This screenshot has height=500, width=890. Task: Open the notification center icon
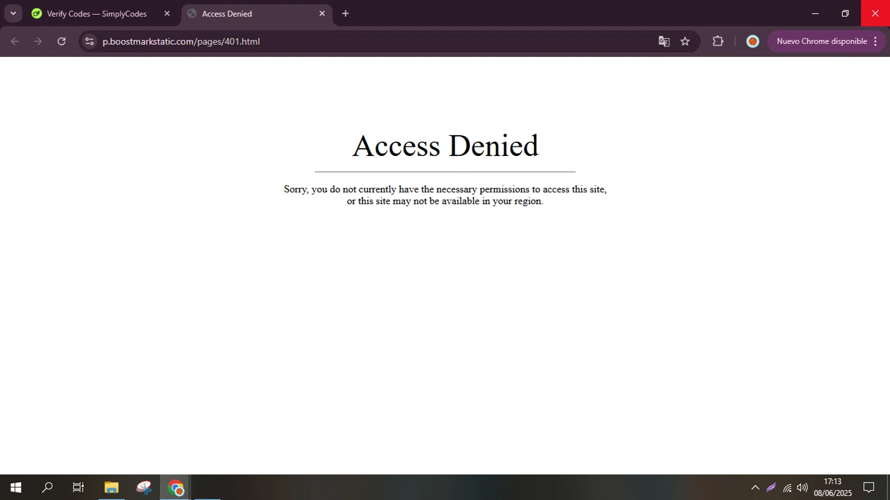coord(869,488)
